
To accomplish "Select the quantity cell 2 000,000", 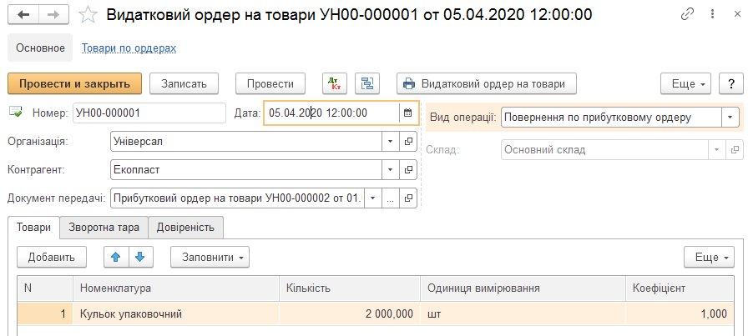I will 350,314.
